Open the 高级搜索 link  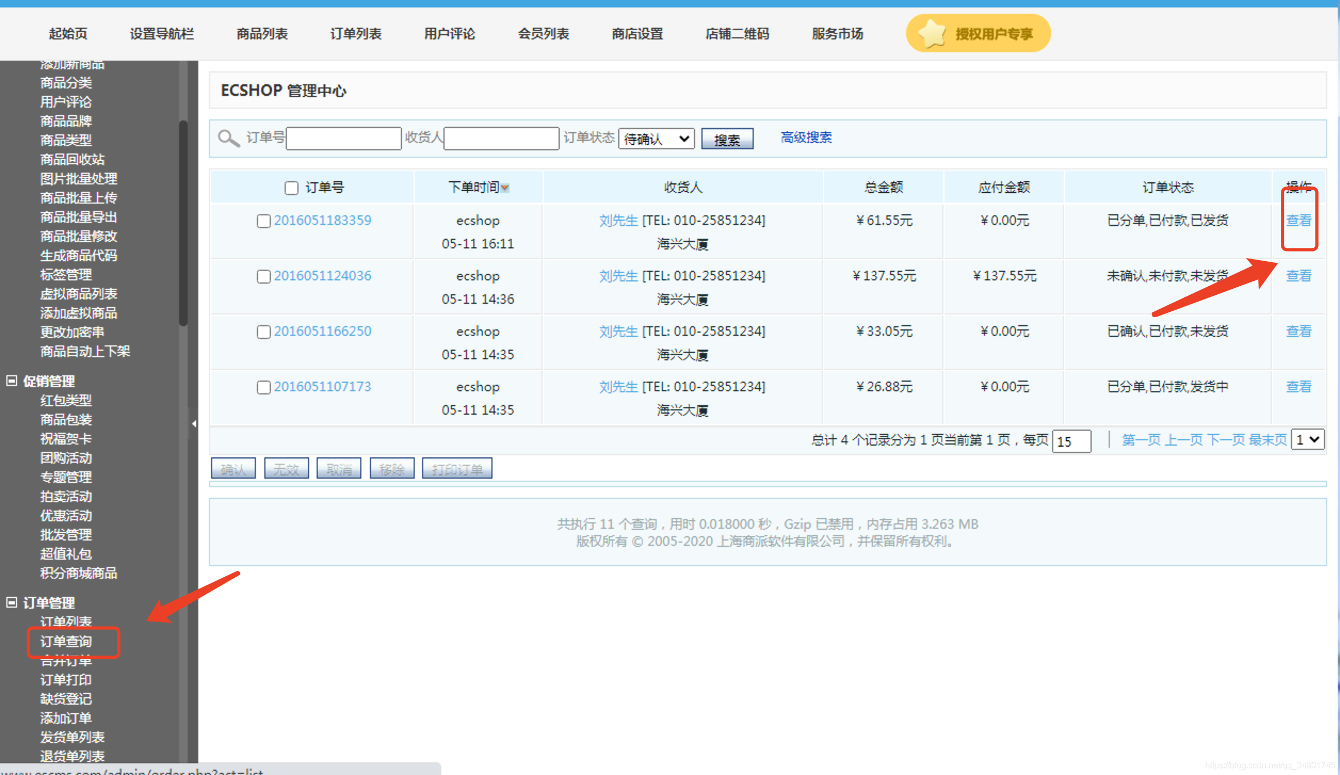pyautogui.click(x=806, y=138)
